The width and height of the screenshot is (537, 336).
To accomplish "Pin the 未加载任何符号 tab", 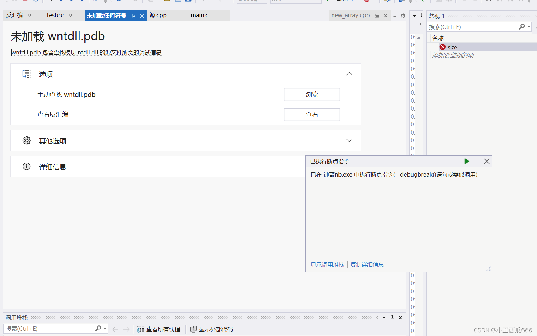I will coord(133,16).
